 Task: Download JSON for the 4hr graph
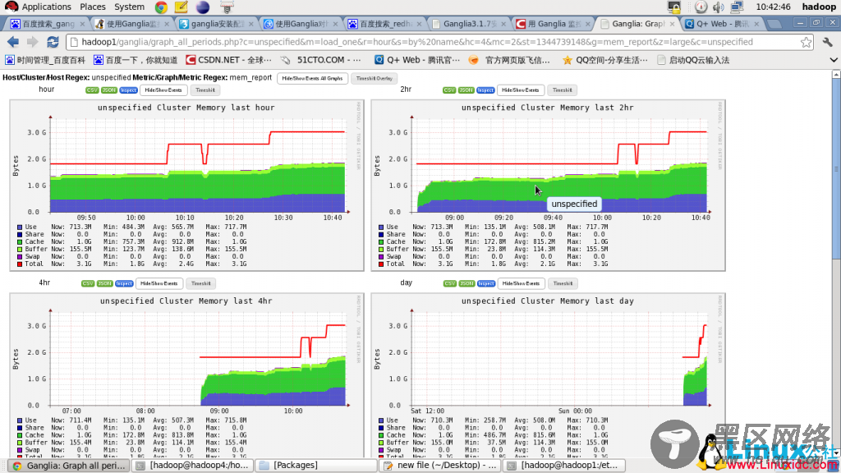(x=104, y=283)
